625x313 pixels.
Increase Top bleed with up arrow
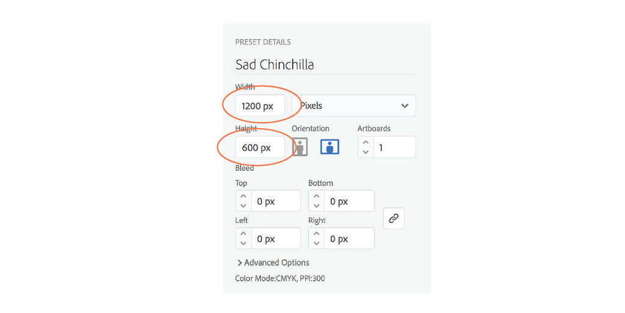pyautogui.click(x=243, y=196)
